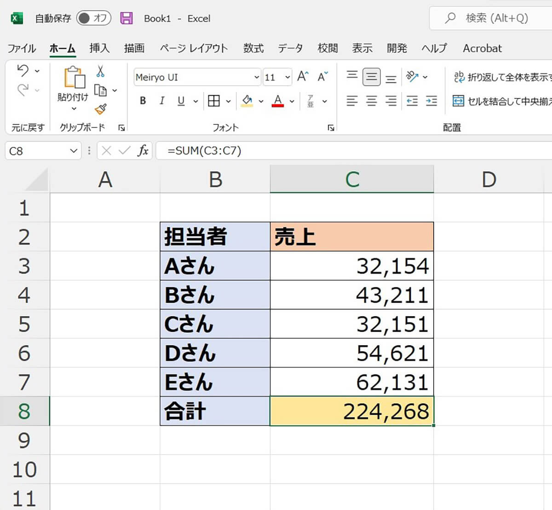Open the Undo history dropdown arrow
Image resolution: width=552 pixels, height=510 pixels.
(37, 71)
